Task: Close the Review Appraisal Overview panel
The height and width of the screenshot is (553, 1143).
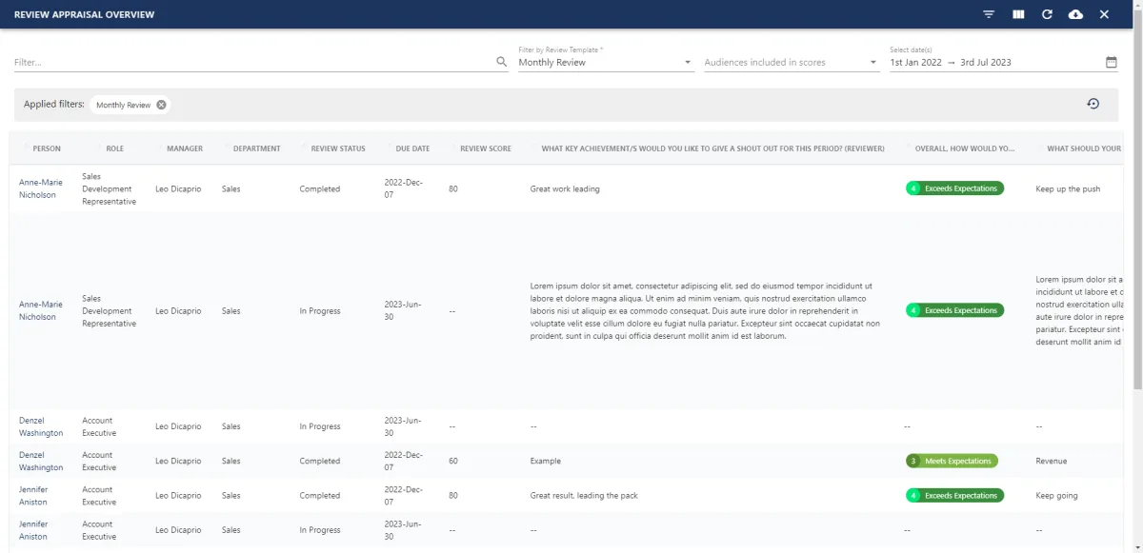Action: click(1104, 14)
